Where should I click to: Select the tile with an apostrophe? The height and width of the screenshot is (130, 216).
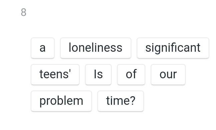click(55, 75)
